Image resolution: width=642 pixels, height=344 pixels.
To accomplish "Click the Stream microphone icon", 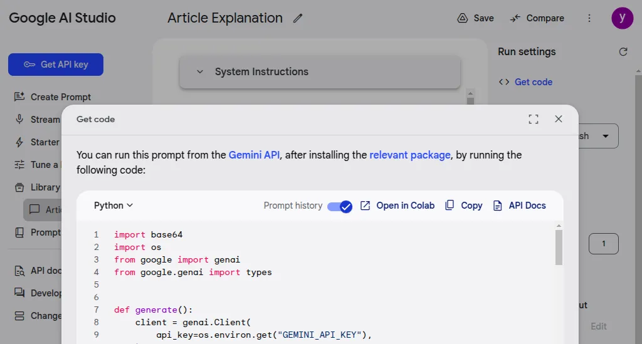I will [19, 119].
